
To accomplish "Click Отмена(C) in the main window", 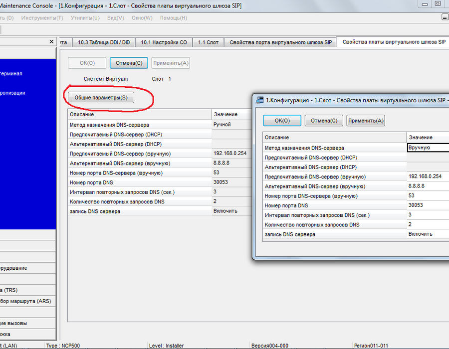I will [x=129, y=63].
